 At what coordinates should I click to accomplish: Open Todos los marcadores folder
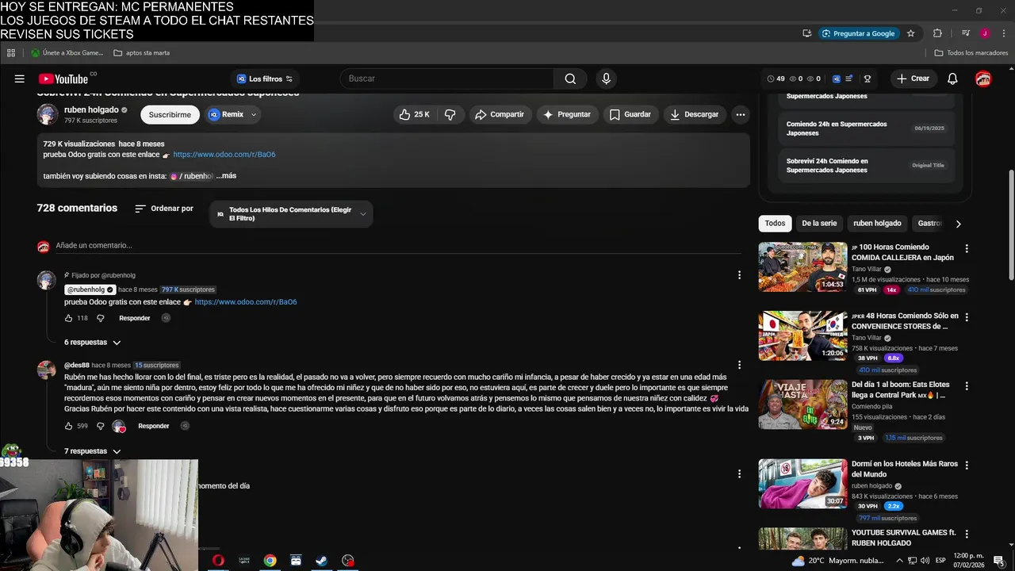pos(971,53)
